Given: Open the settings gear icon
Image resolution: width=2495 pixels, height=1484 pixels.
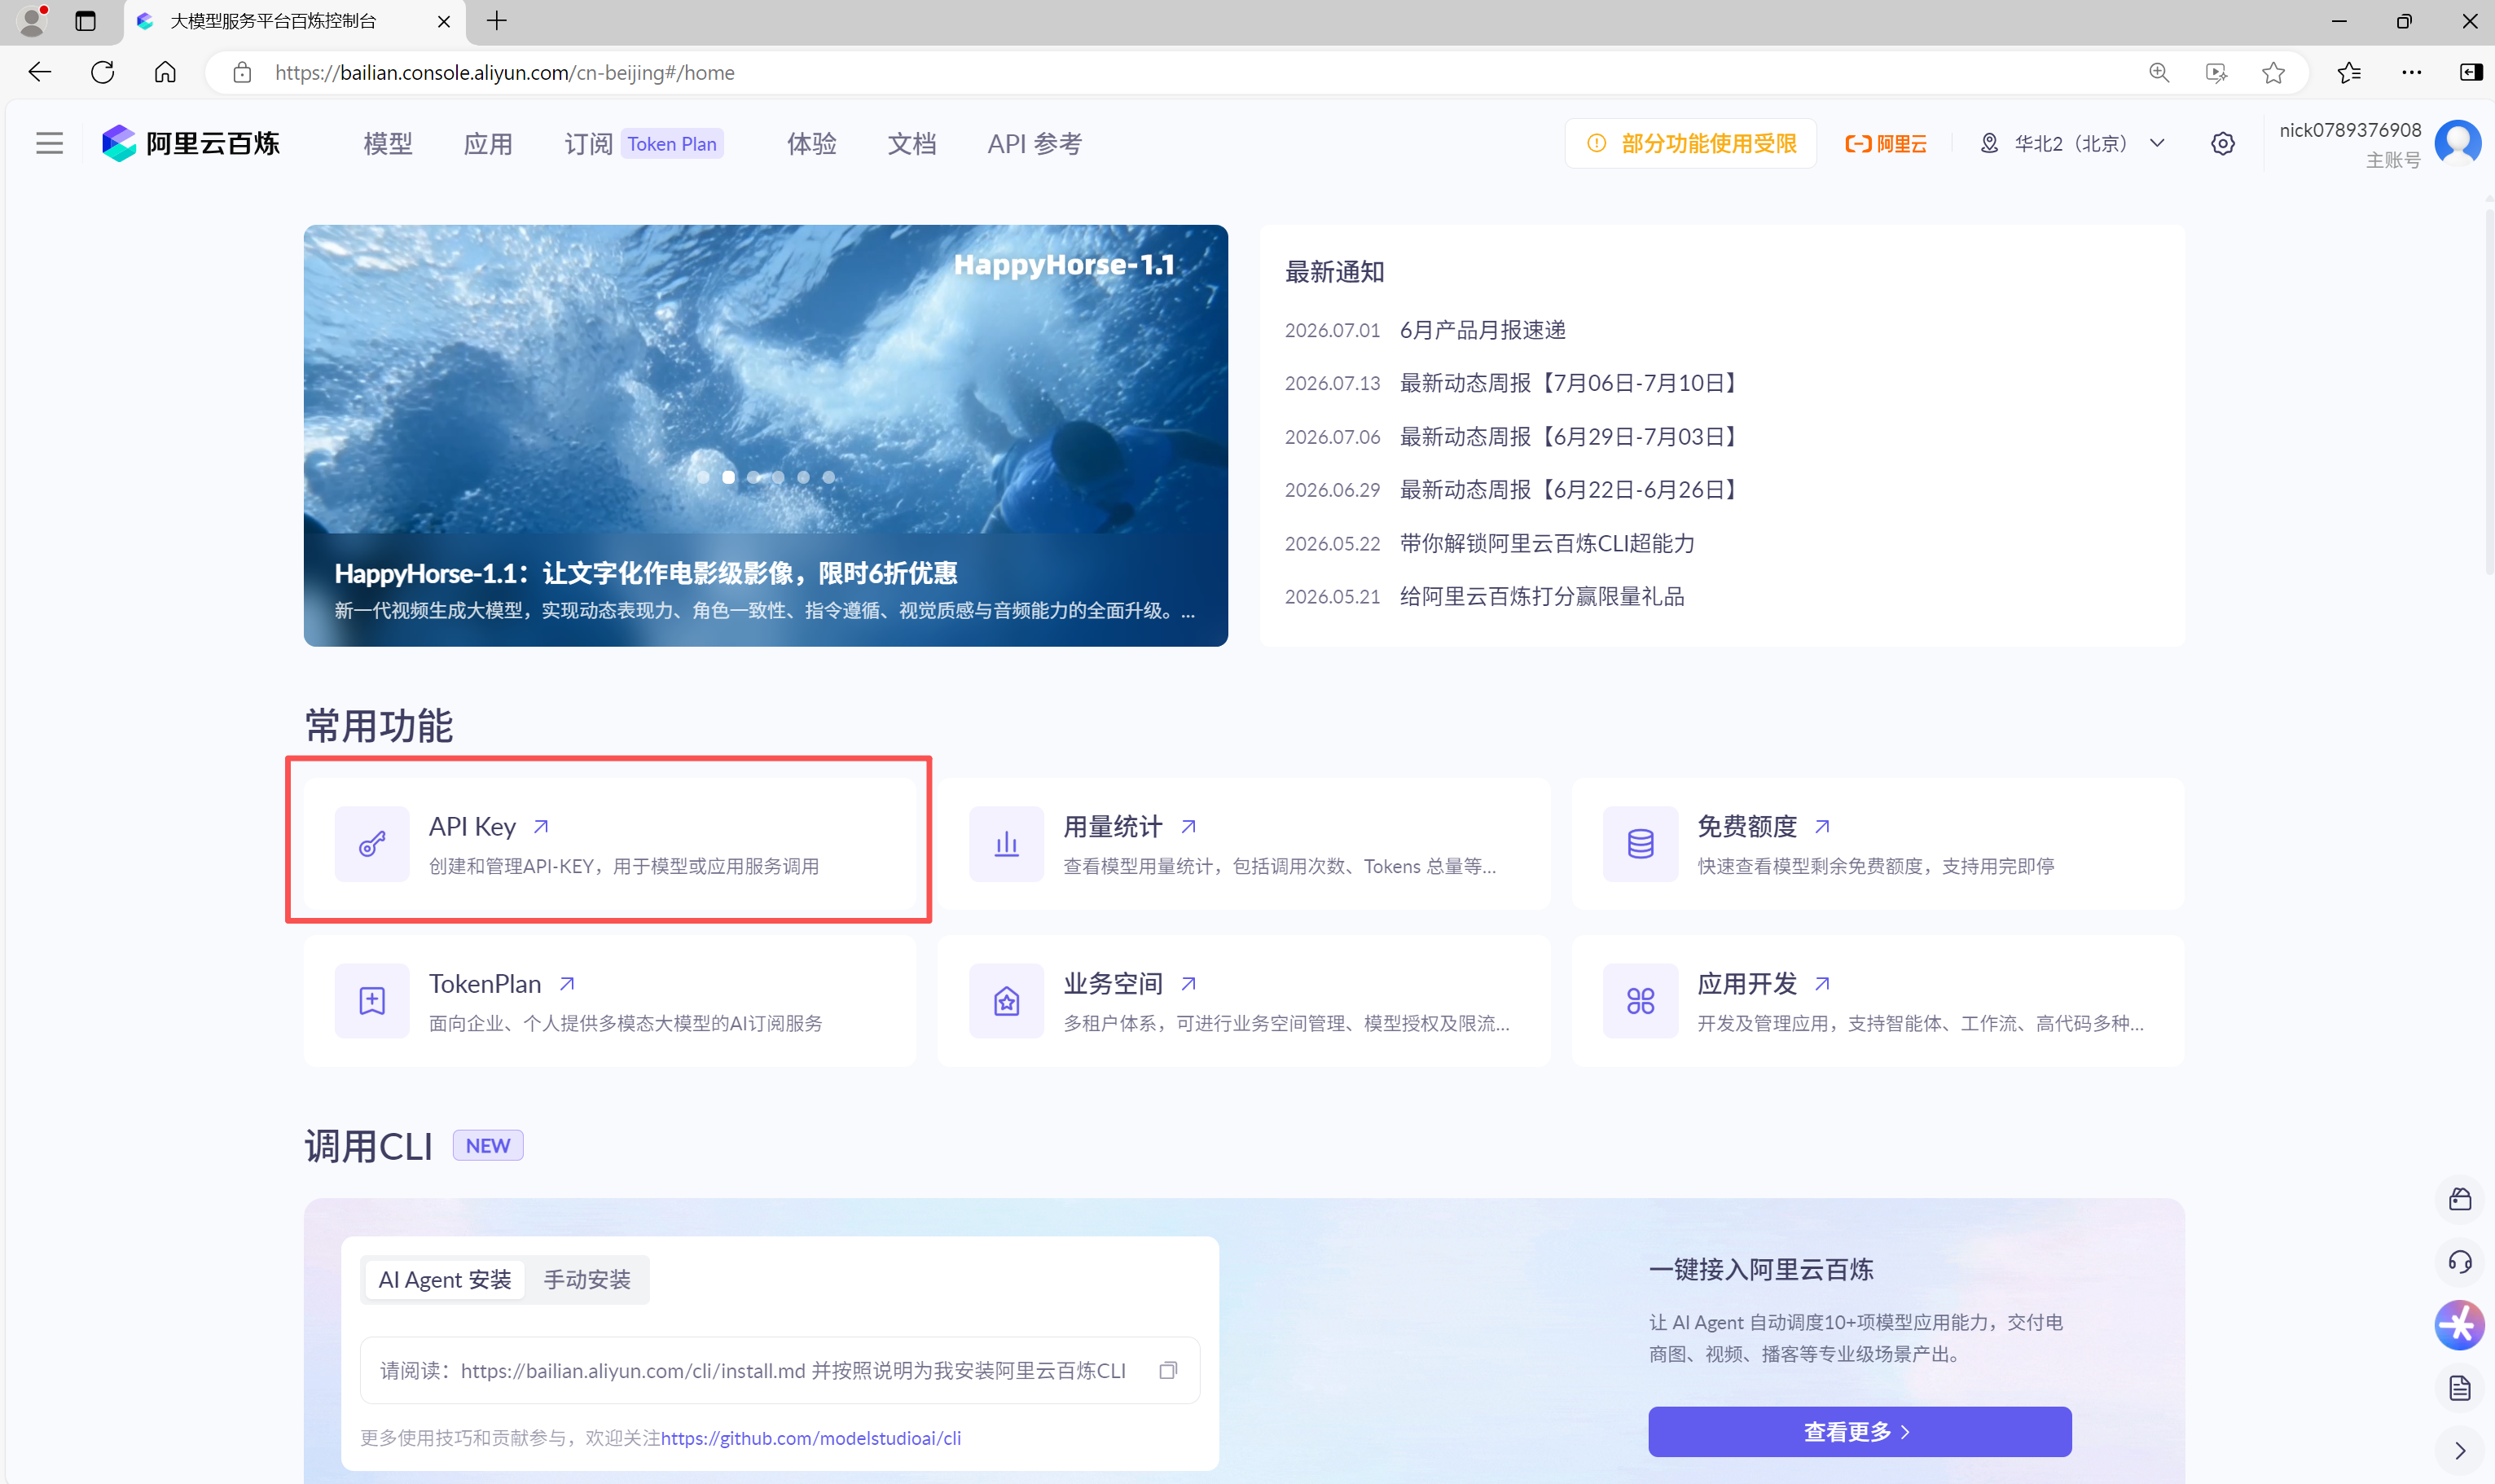Looking at the screenshot, I should coord(2222,143).
